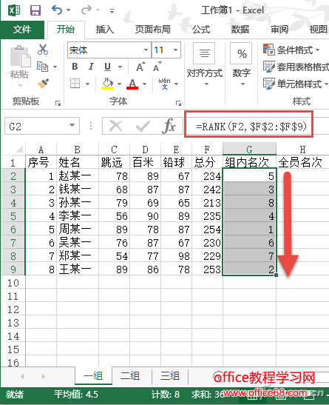Toggle underline formatting
The width and height of the screenshot is (329, 405).
coord(107,67)
